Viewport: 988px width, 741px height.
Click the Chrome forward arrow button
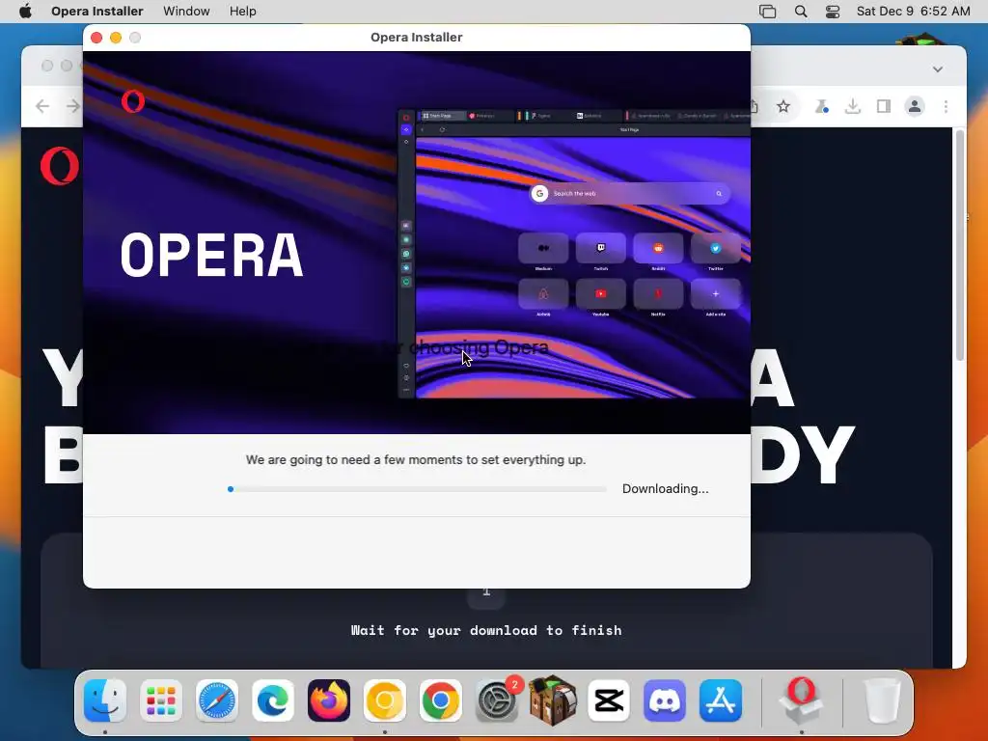(73, 106)
